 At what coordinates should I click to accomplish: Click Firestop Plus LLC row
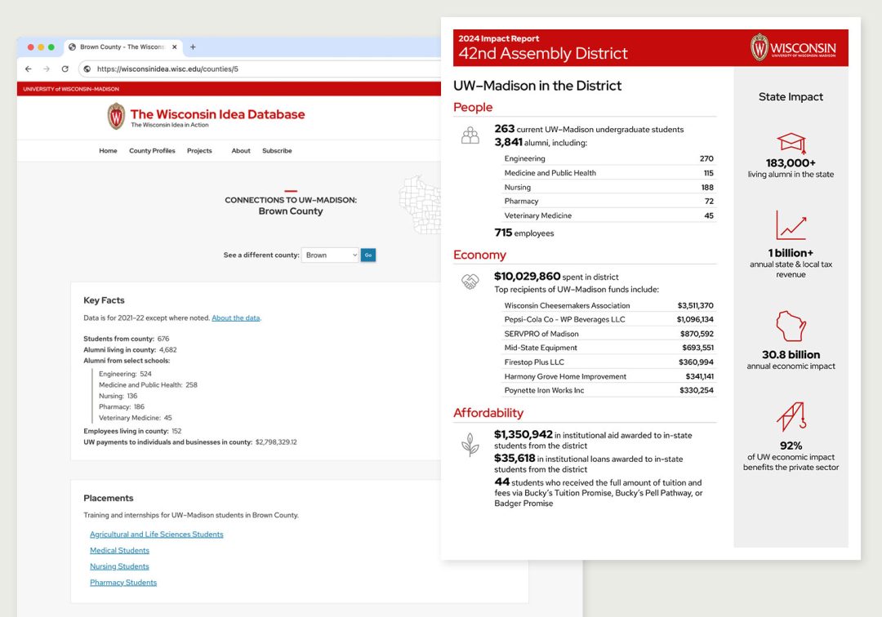(x=608, y=362)
